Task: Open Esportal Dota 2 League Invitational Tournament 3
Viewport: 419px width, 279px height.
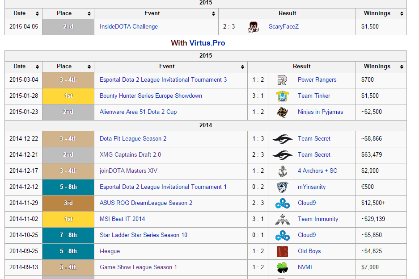Action: [163, 80]
